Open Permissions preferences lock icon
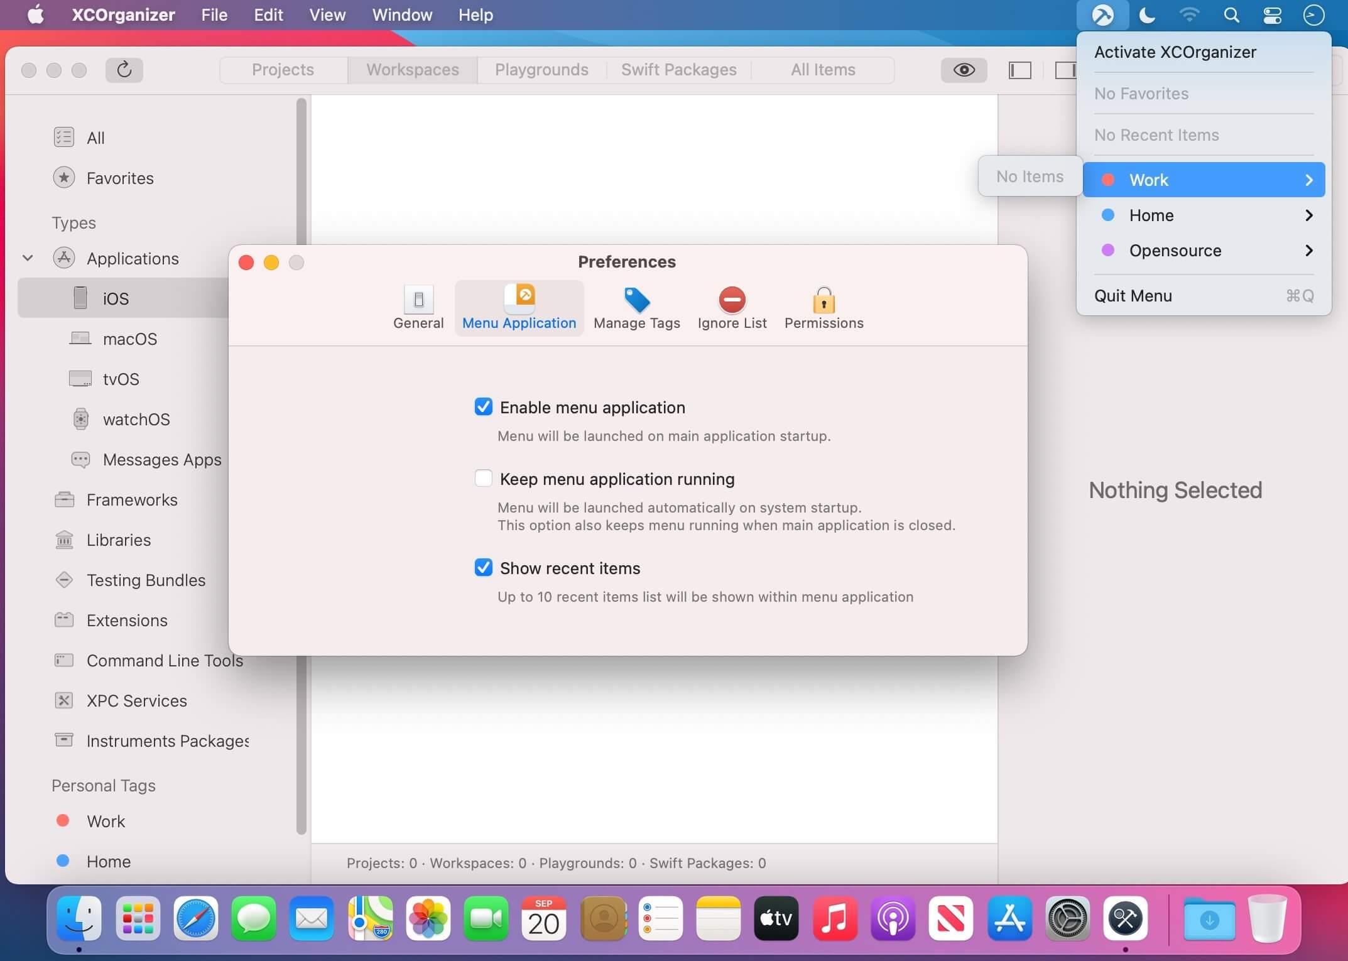 point(823,301)
